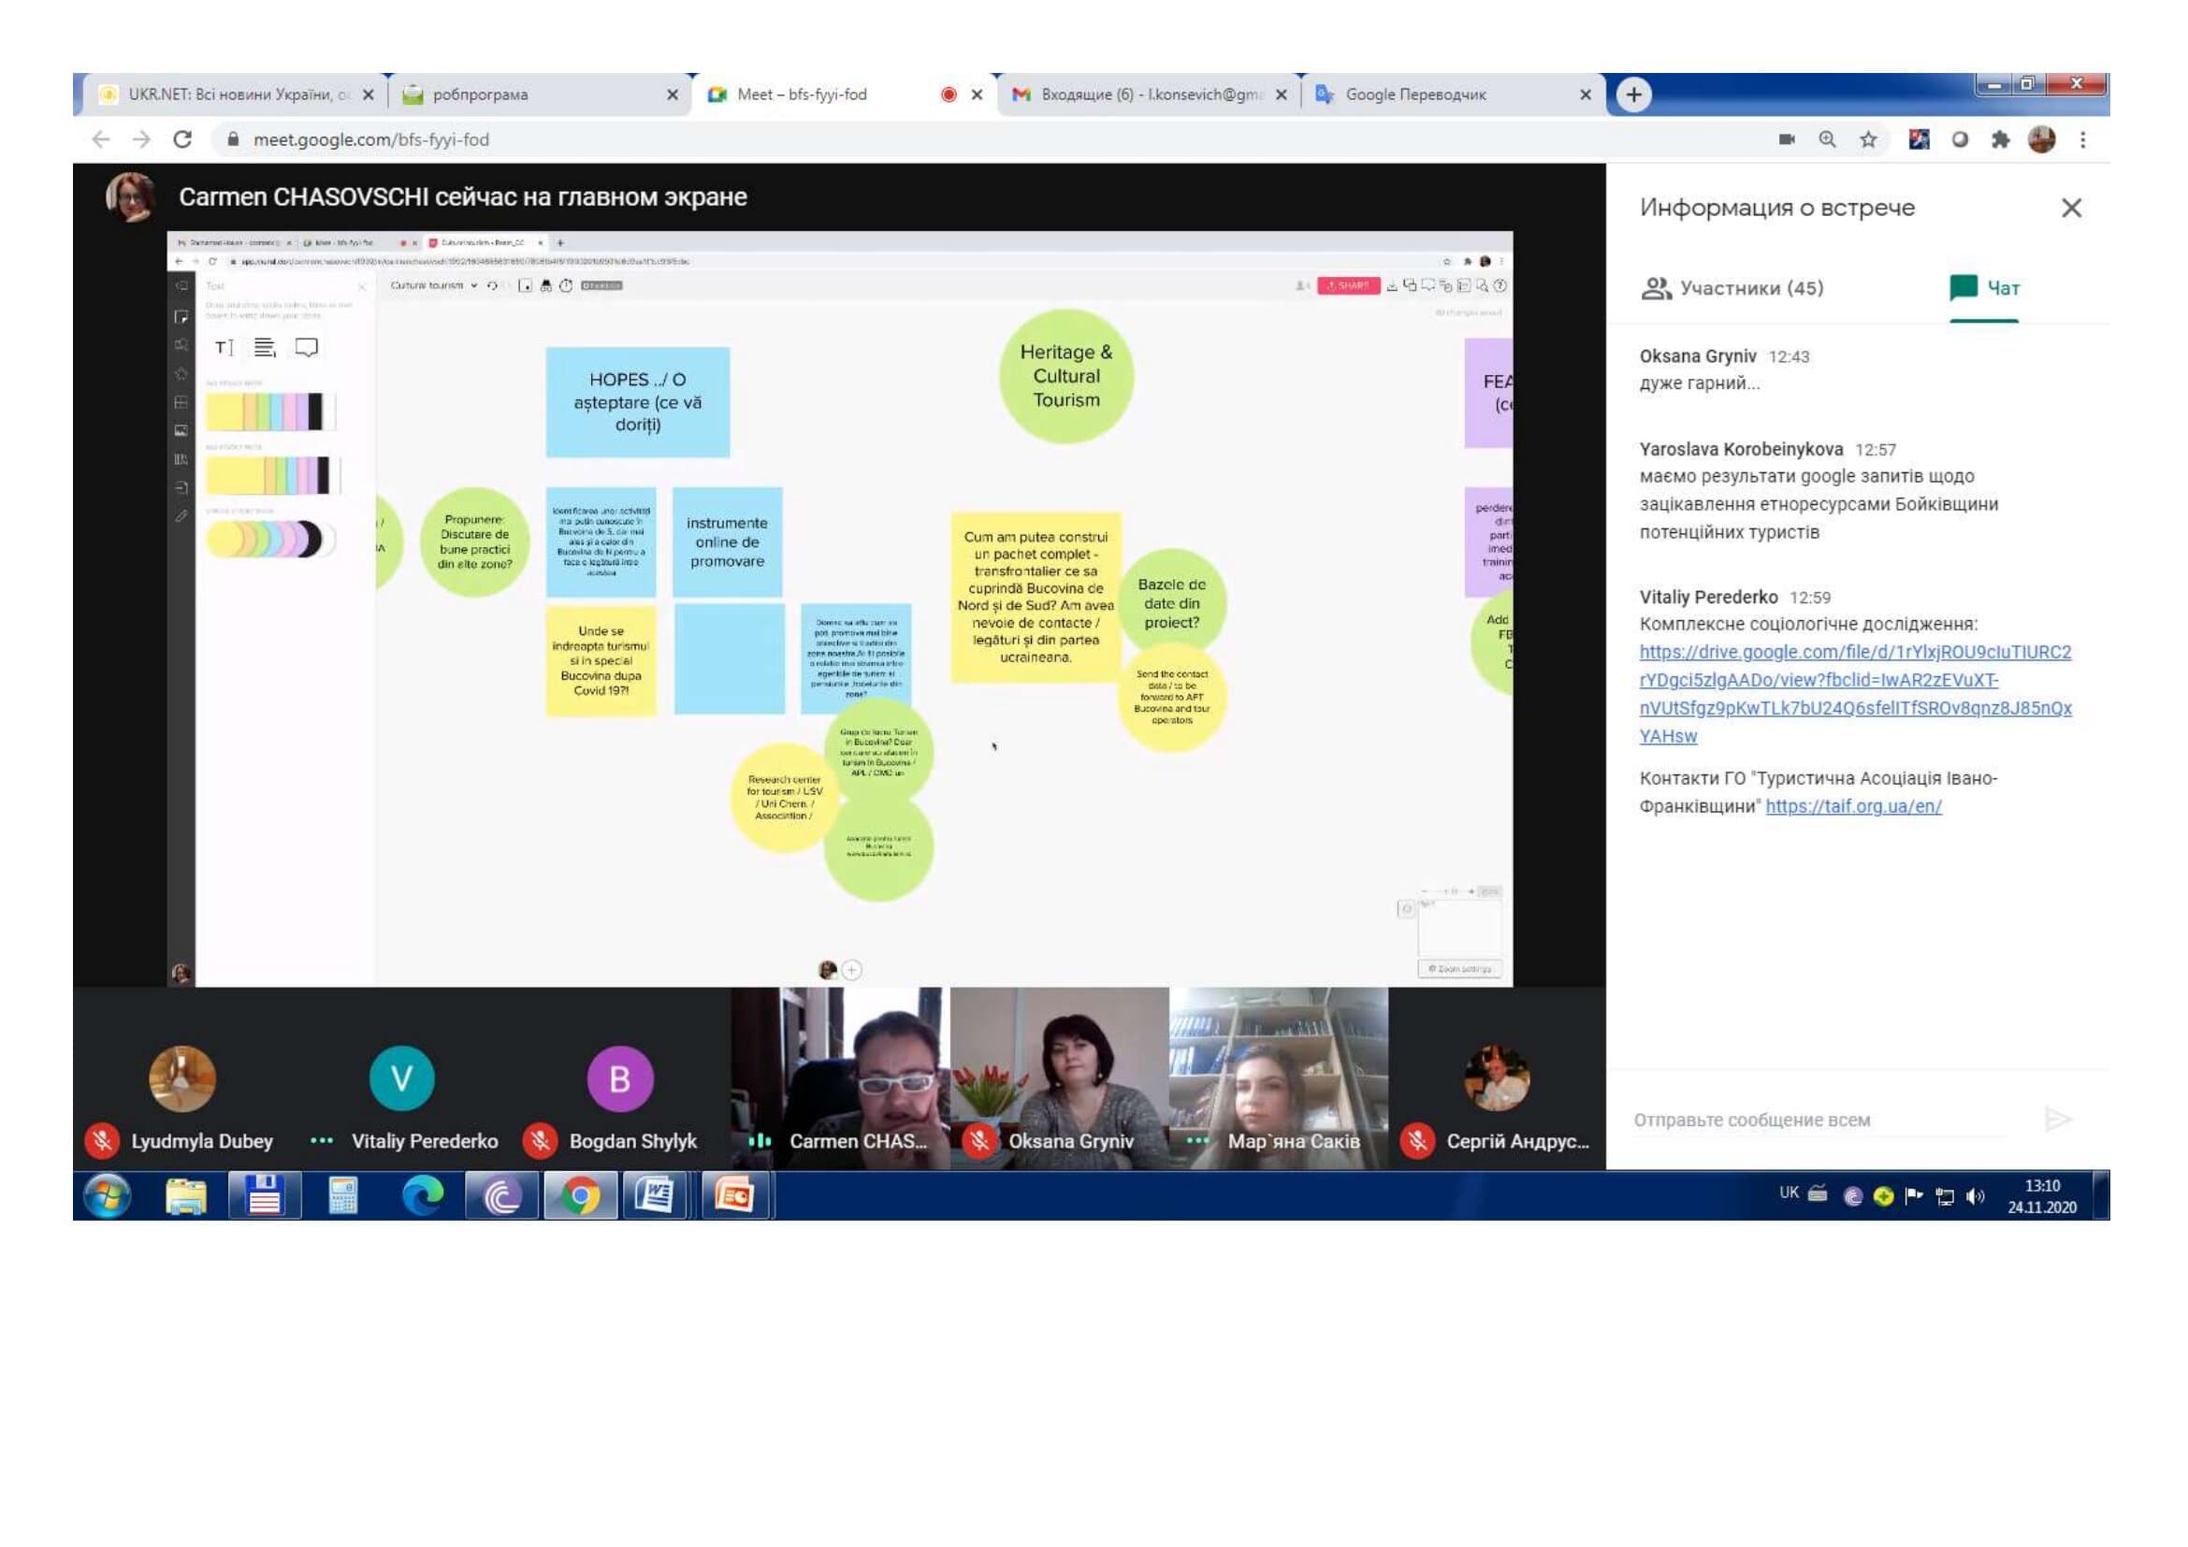The height and width of the screenshot is (1547, 2188).
Task: Adjust system volume speaker icon in tray
Action: click(1976, 1196)
